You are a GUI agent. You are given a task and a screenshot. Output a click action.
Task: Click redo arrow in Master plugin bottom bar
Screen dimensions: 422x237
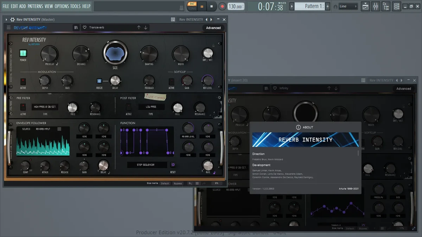pos(204,183)
